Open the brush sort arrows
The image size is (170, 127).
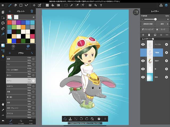tap(32, 53)
